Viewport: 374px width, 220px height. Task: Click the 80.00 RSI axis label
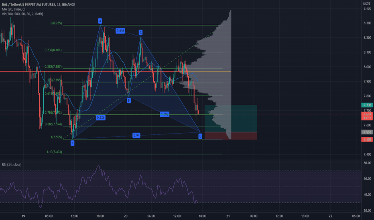(x=367, y=163)
